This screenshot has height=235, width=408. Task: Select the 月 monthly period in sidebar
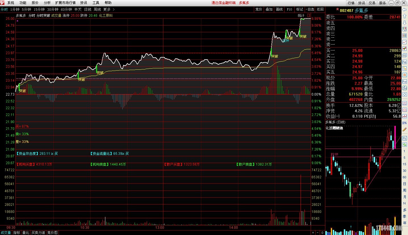point(404,197)
